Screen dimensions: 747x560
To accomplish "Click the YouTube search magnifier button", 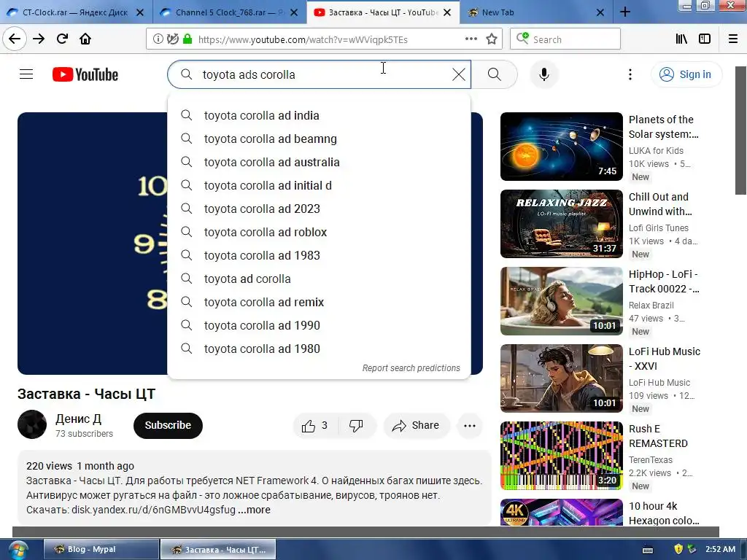I will [x=495, y=74].
